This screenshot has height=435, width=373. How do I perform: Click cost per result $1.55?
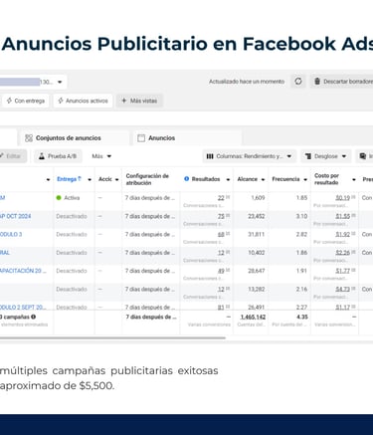[x=342, y=216]
